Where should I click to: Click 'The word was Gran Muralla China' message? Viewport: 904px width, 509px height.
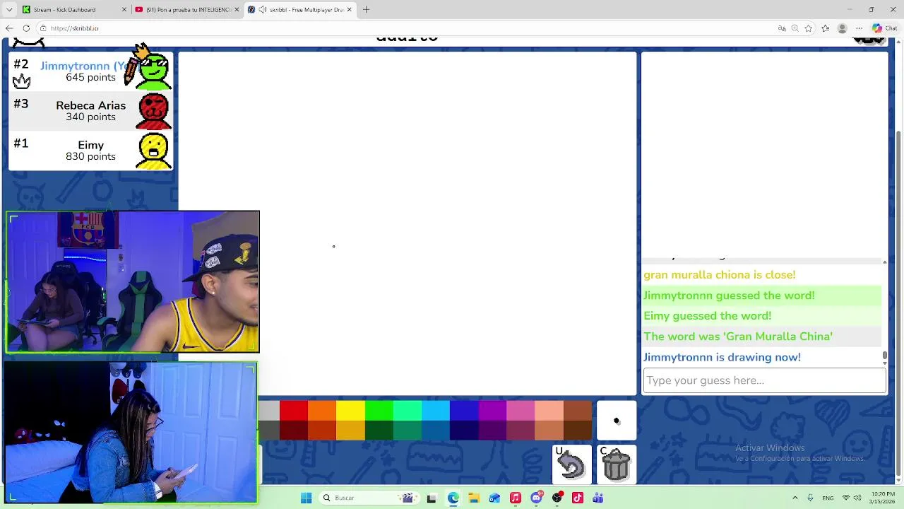pos(738,337)
